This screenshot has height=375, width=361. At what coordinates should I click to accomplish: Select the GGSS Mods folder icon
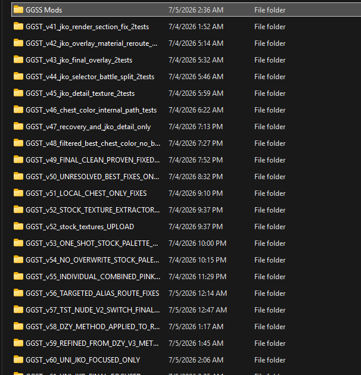click(x=18, y=10)
